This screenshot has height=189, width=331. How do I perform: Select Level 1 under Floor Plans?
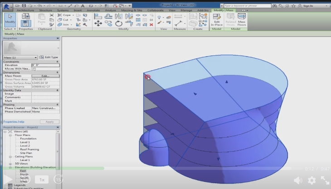click(x=25, y=142)
